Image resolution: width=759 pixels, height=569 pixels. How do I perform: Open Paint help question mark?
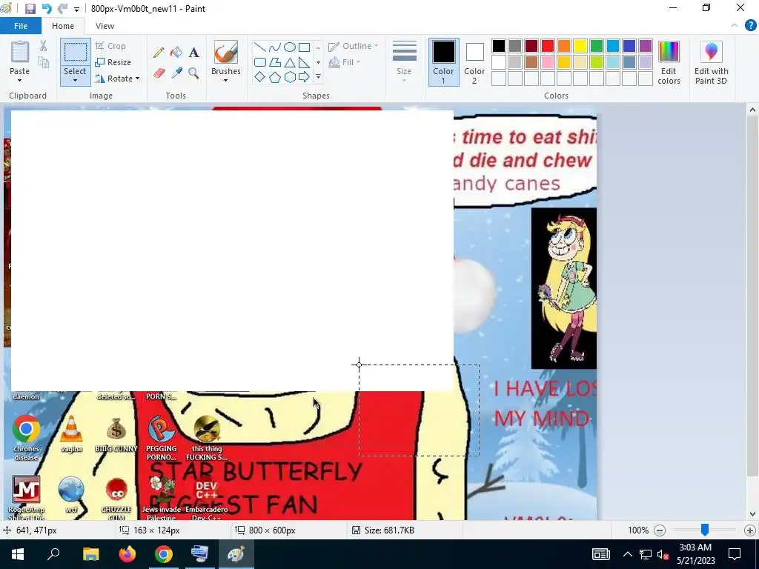tap(750, 26)
